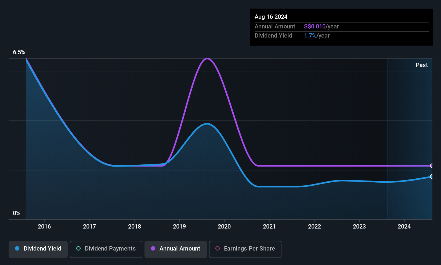Click the 2016 axis label
Viewport: 441px width, 265px height.
[44, 226]
